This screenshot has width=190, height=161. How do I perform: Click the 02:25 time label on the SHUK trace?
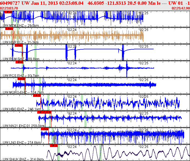coord(144,147)
